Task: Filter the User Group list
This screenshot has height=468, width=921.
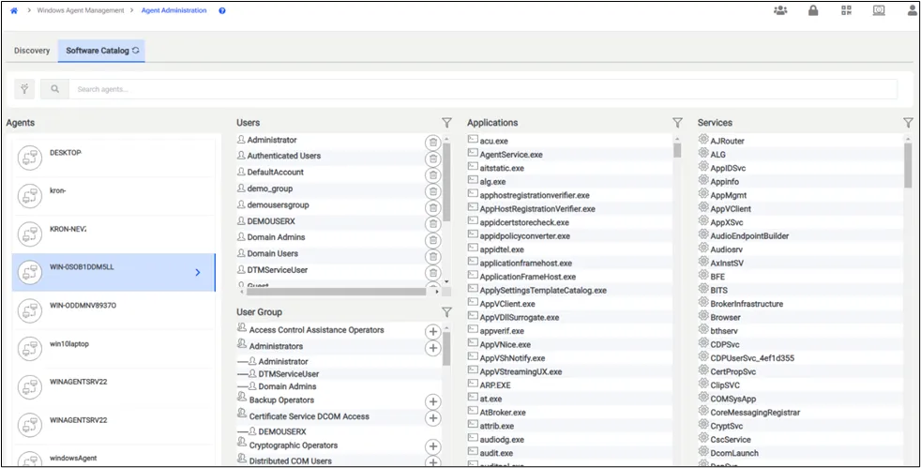Action: click(446, 311)
